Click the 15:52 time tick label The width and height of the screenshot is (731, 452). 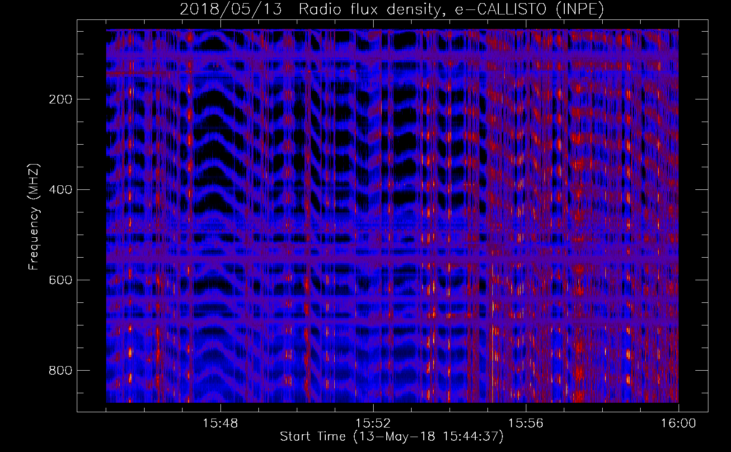pyautogui.click(x=373, y=424)
